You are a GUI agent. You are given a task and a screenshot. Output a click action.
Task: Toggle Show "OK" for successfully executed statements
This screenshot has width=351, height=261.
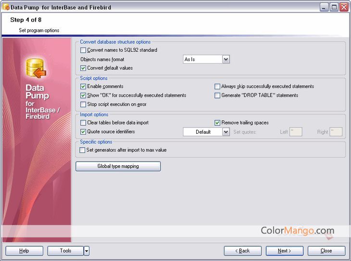click(x=83, y=96)
